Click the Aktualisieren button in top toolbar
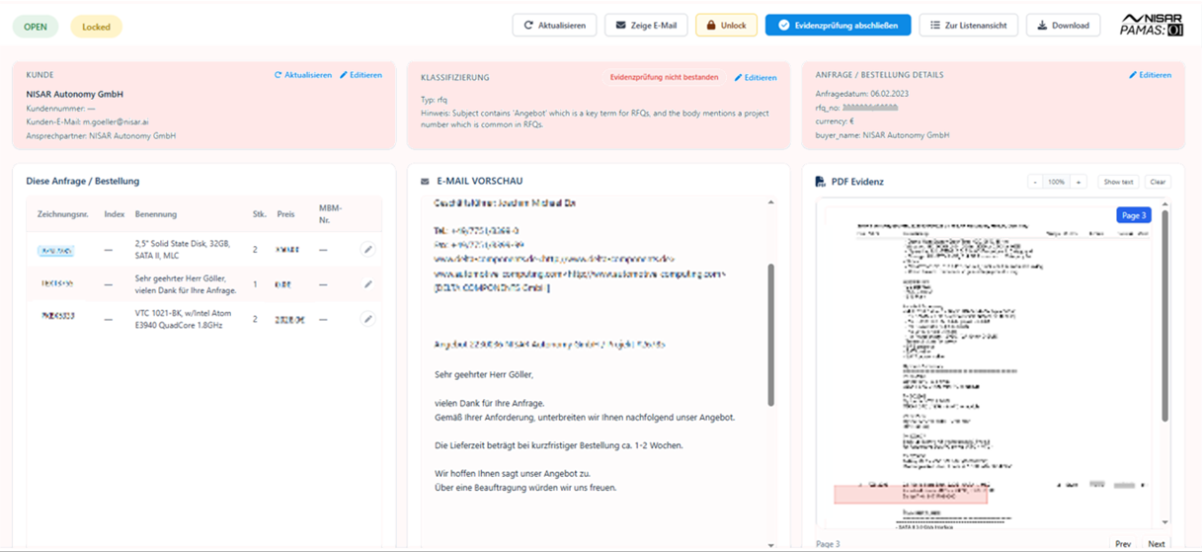The height and width of the screenshot is (552, 1202). click(554, 25)
